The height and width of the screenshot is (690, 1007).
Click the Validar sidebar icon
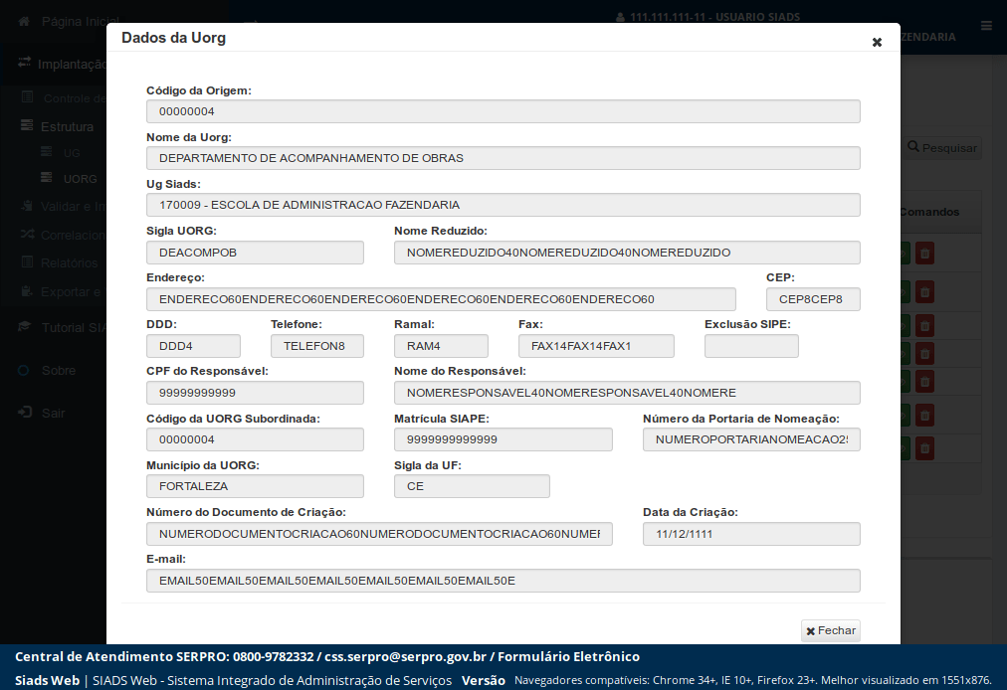(26, 206)
